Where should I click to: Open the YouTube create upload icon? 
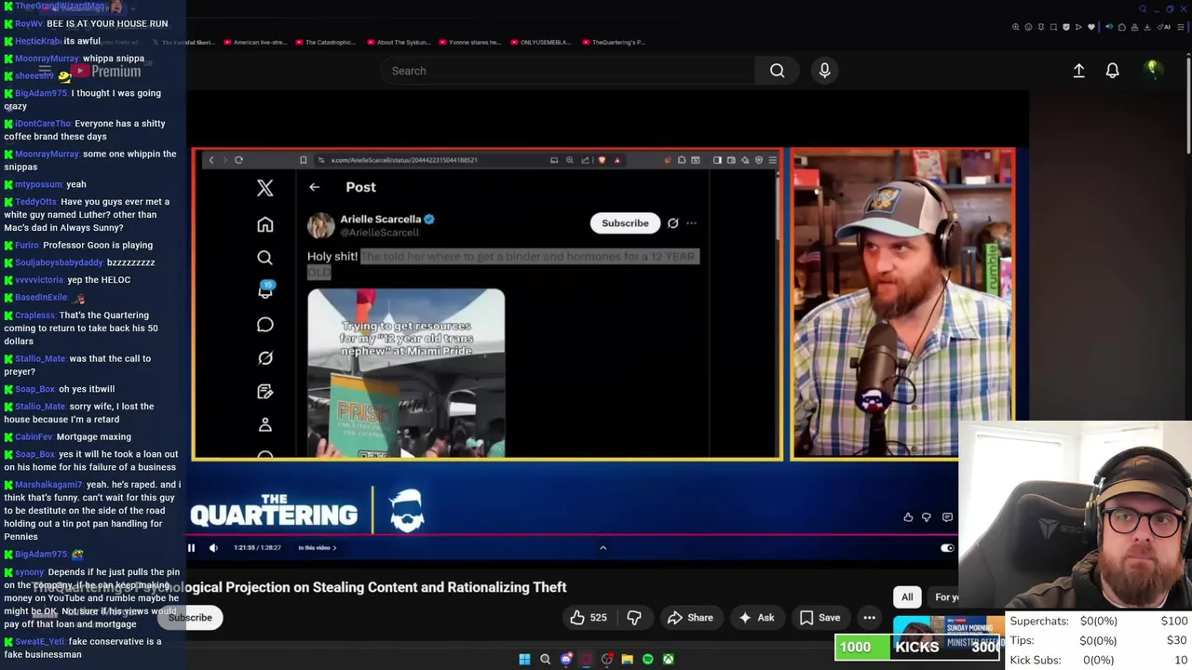1078,71
